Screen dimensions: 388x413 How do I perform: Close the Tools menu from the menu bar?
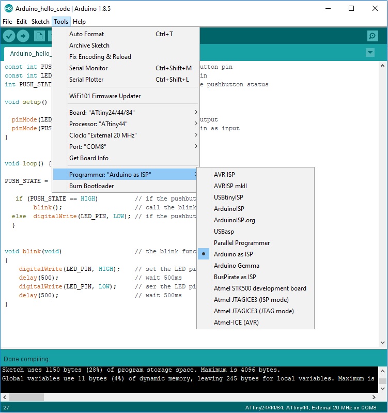pyautogui.click(x=61, y=22)
